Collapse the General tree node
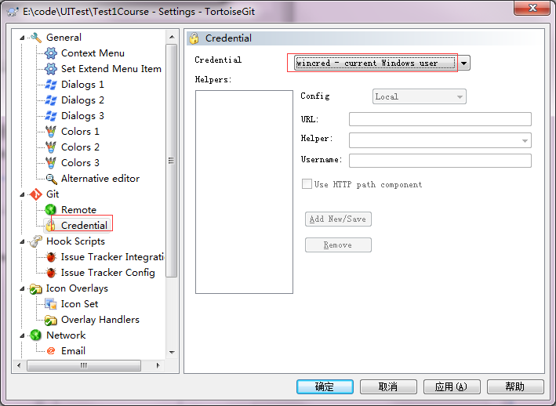 coord(22,38)
